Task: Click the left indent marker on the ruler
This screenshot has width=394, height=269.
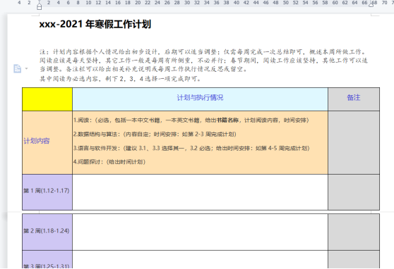Action: tap(39, 6)
